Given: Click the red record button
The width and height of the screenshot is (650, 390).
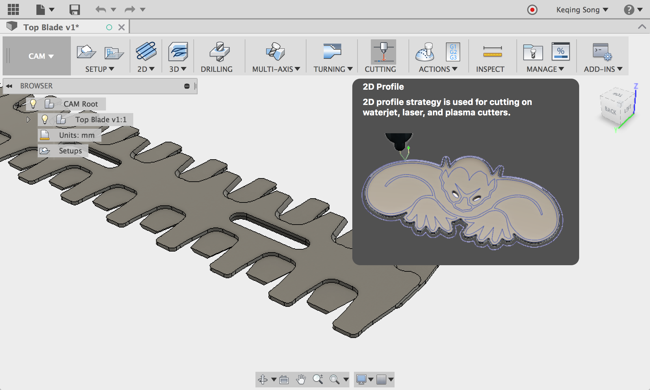Looking at the screenshot, I should pyautogui.click(x=532, y=10).
